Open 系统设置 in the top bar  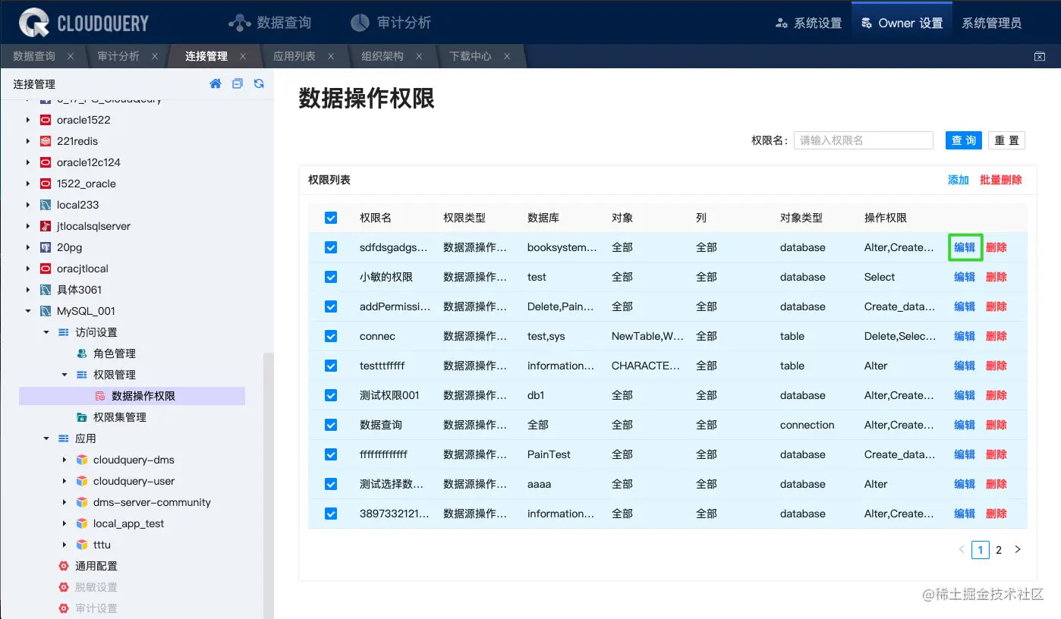coord(808,23)
